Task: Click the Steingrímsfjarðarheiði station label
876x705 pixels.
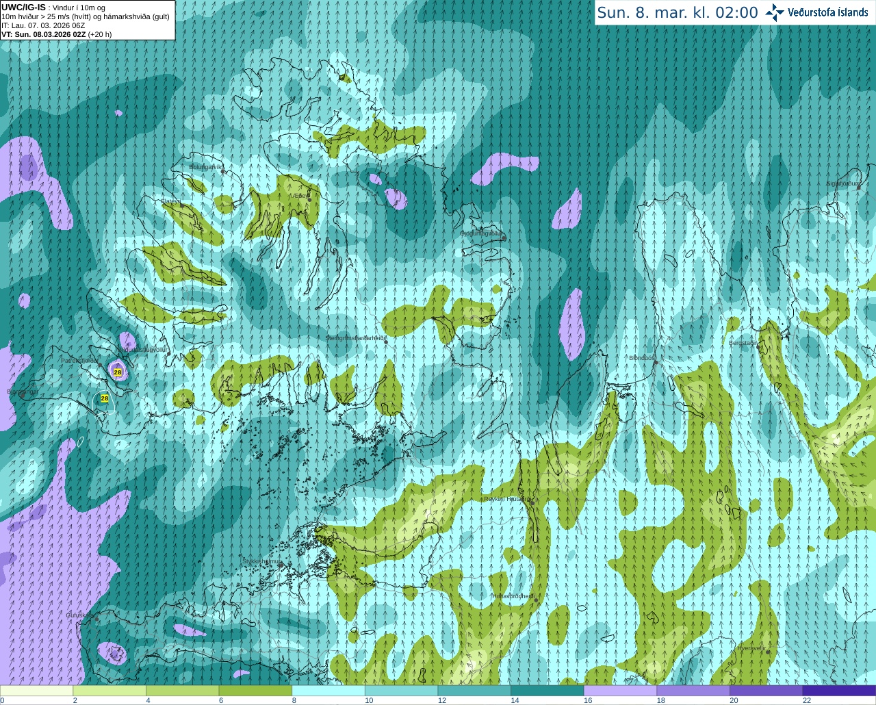Action: point(355,338)
